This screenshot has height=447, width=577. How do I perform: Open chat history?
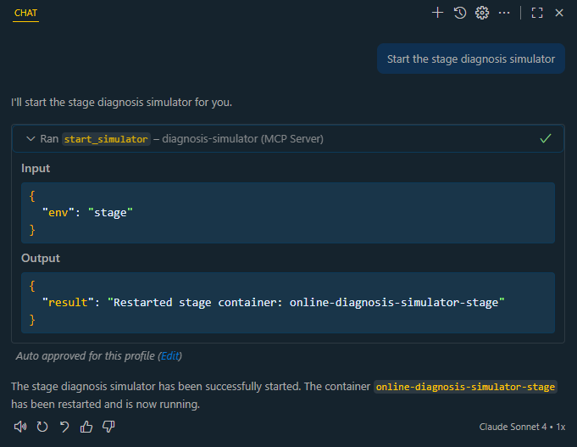click(x=460, y=13)
